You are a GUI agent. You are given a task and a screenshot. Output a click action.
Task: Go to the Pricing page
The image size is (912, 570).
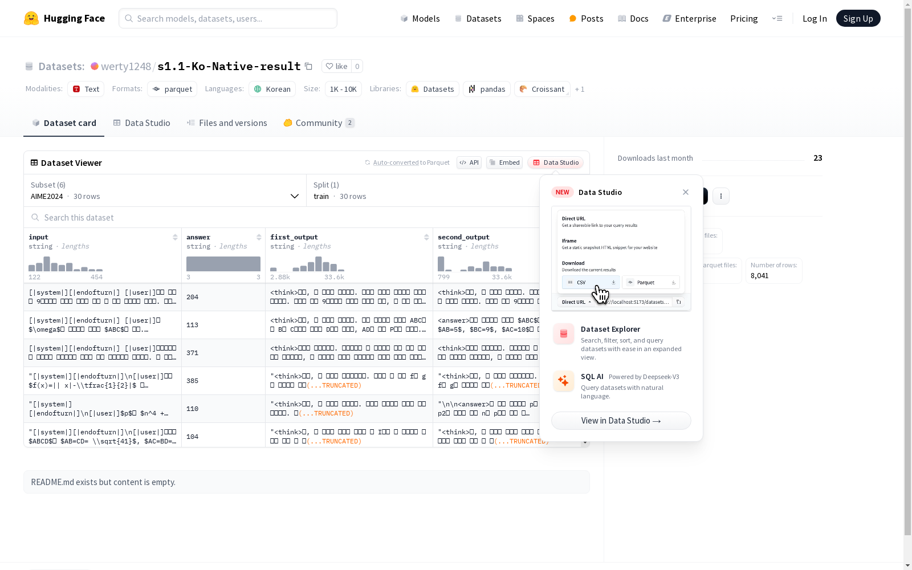point(744,18)
